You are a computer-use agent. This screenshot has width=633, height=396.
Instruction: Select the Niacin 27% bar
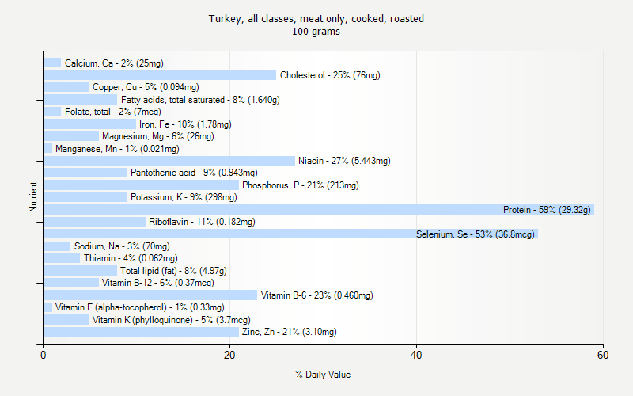click(169, 161)
